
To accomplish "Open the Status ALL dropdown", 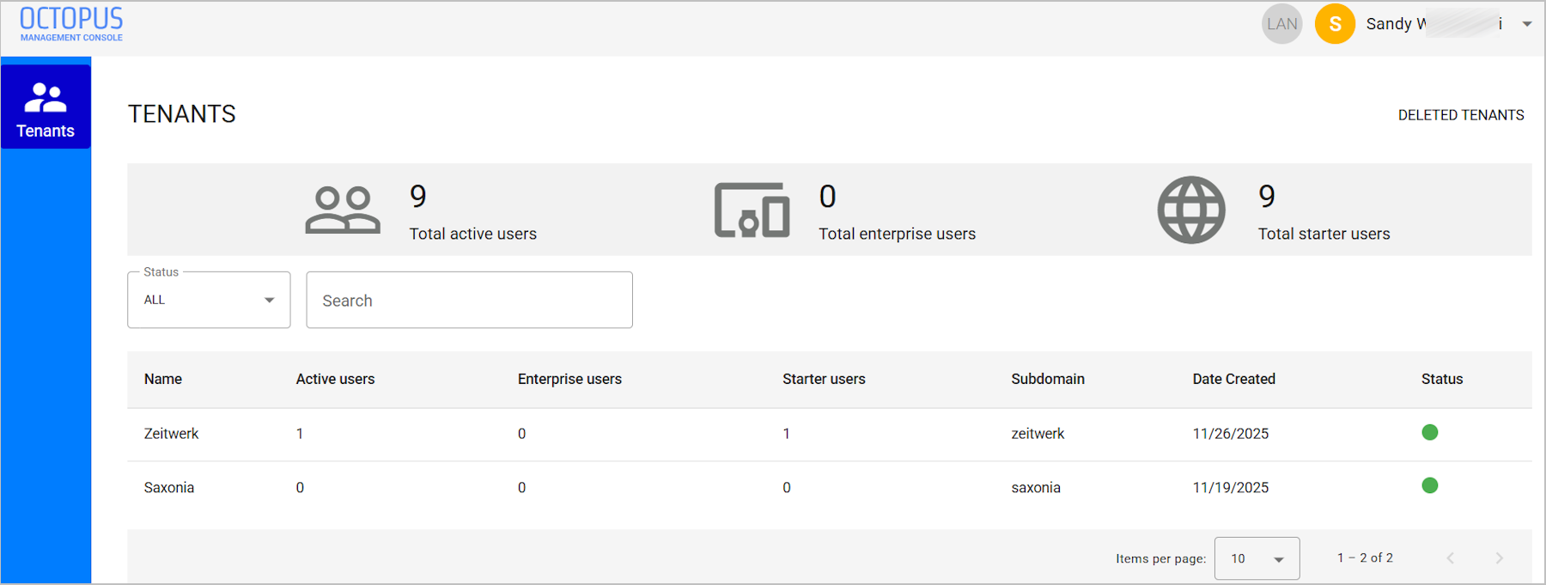I will (209, 300).
